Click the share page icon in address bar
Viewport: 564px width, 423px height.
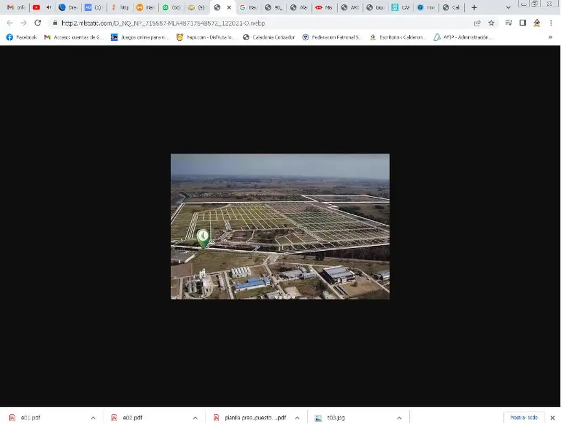pyautogui.click(x=477, y=23)
